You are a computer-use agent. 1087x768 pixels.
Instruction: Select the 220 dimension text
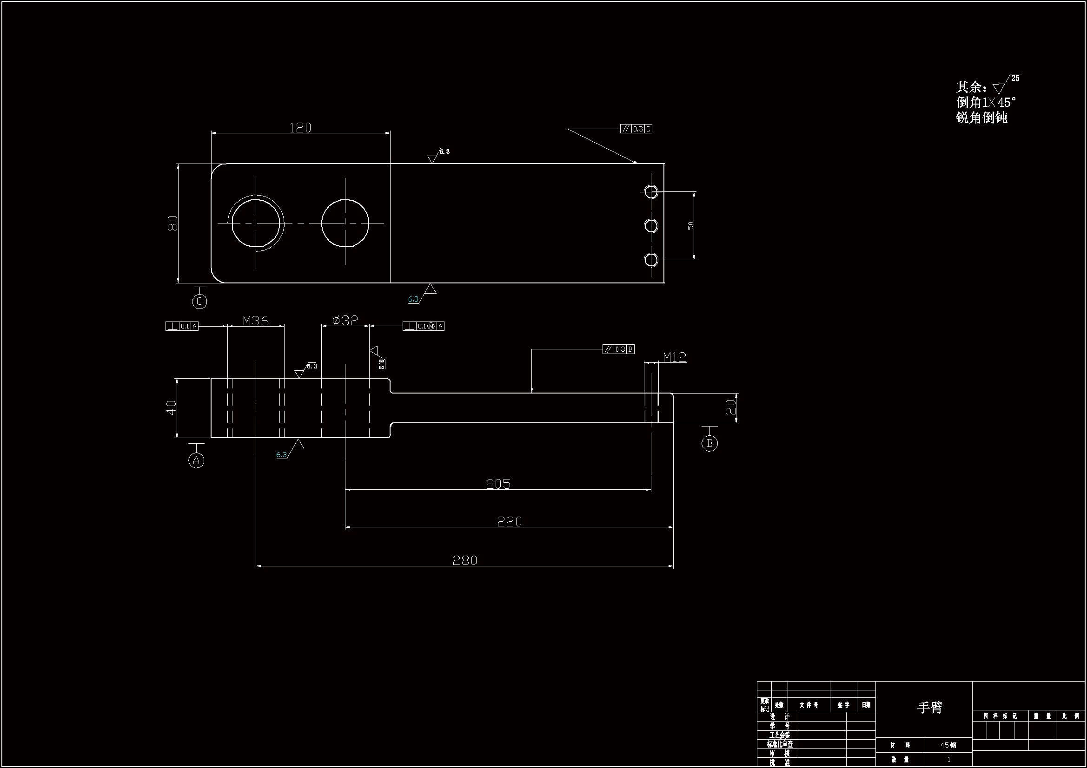(510, 521)
